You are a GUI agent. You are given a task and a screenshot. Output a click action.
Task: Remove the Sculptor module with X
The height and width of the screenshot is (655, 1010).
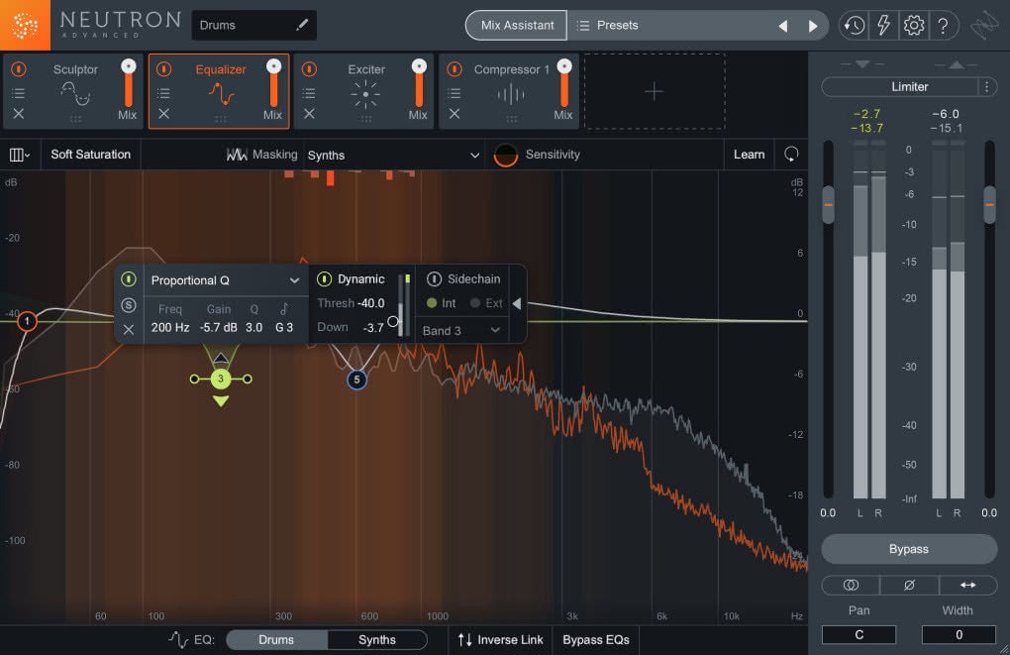pos(19,114)
